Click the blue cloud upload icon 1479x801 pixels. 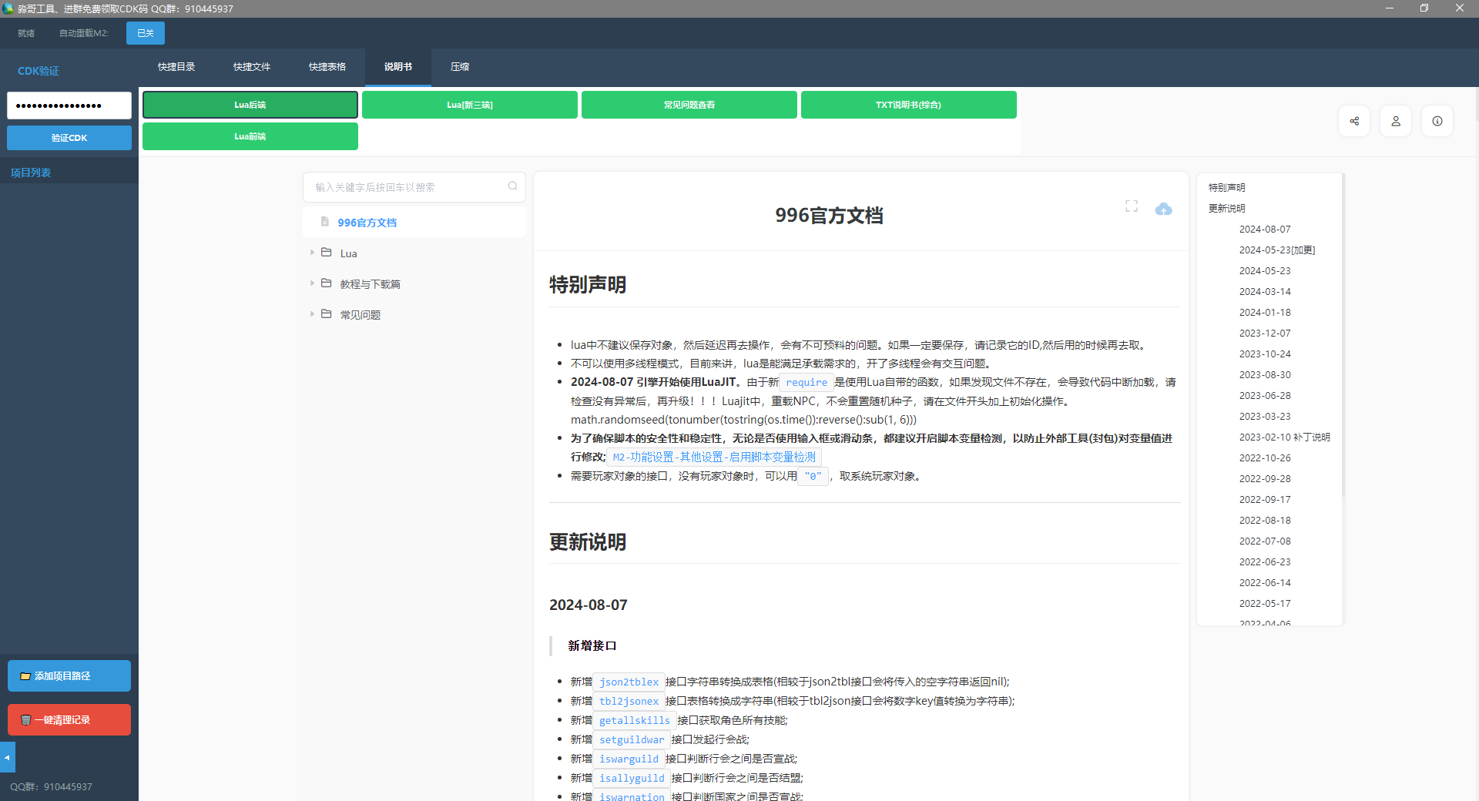1163,209
